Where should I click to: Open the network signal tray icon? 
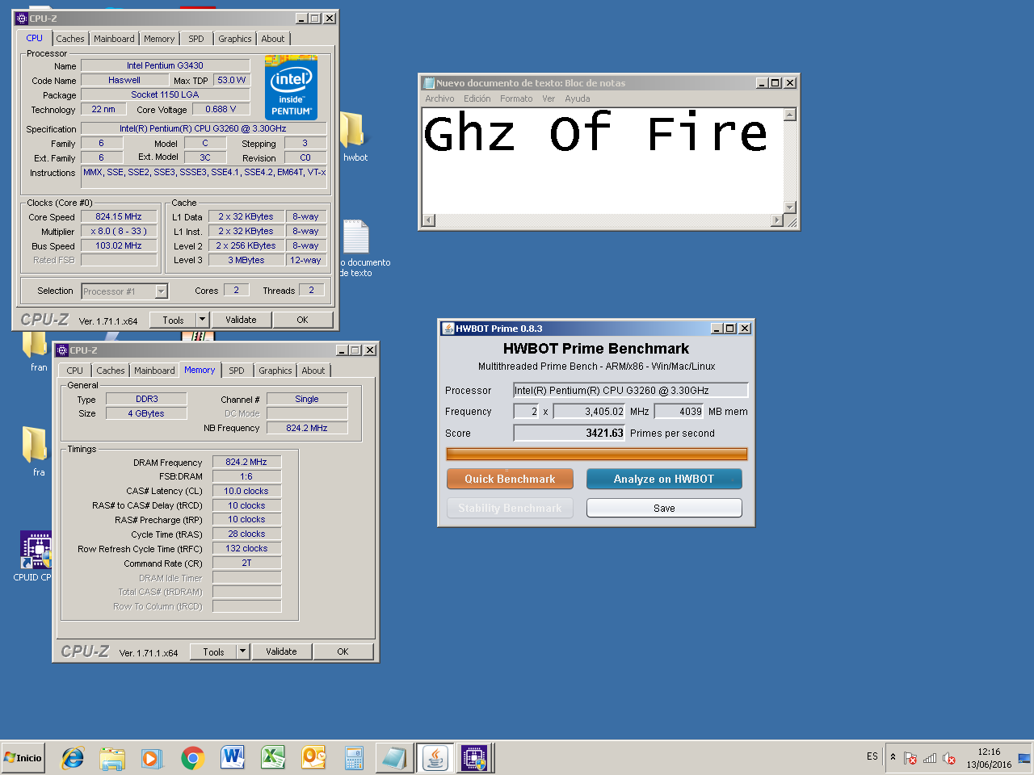[930, 758]
